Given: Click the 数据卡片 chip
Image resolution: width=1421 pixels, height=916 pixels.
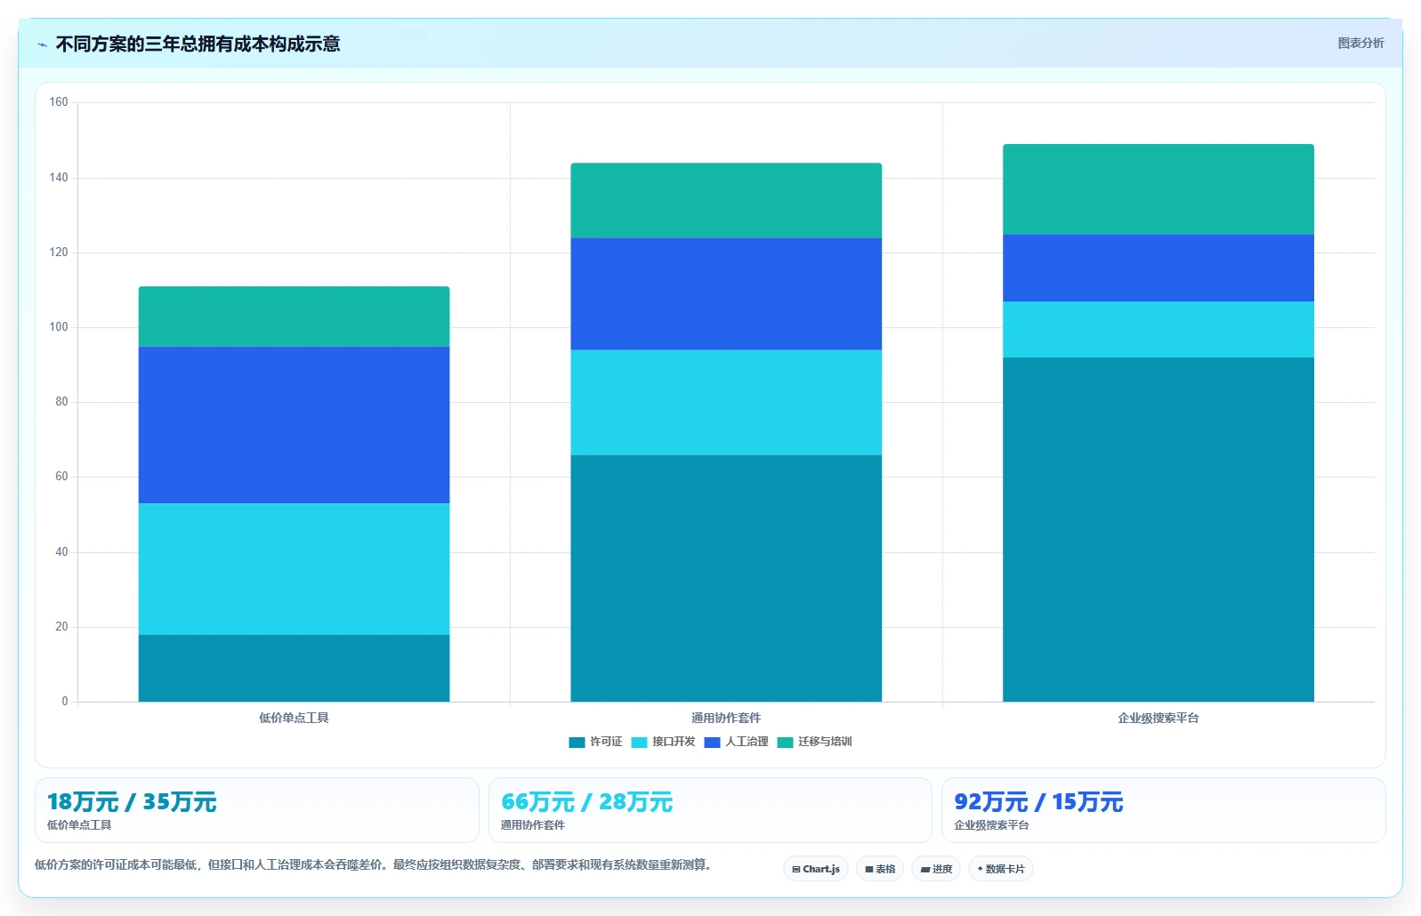Looking at the screenshot, I should [1001, 869].
